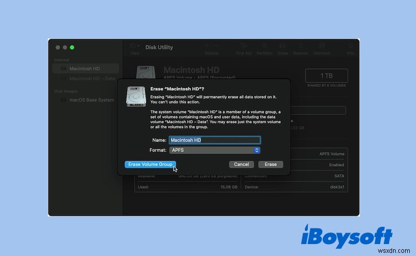Viewport: 416px width, 256px height.
Task: Confirm with the Erase button
Action: [x=270, y=164]
